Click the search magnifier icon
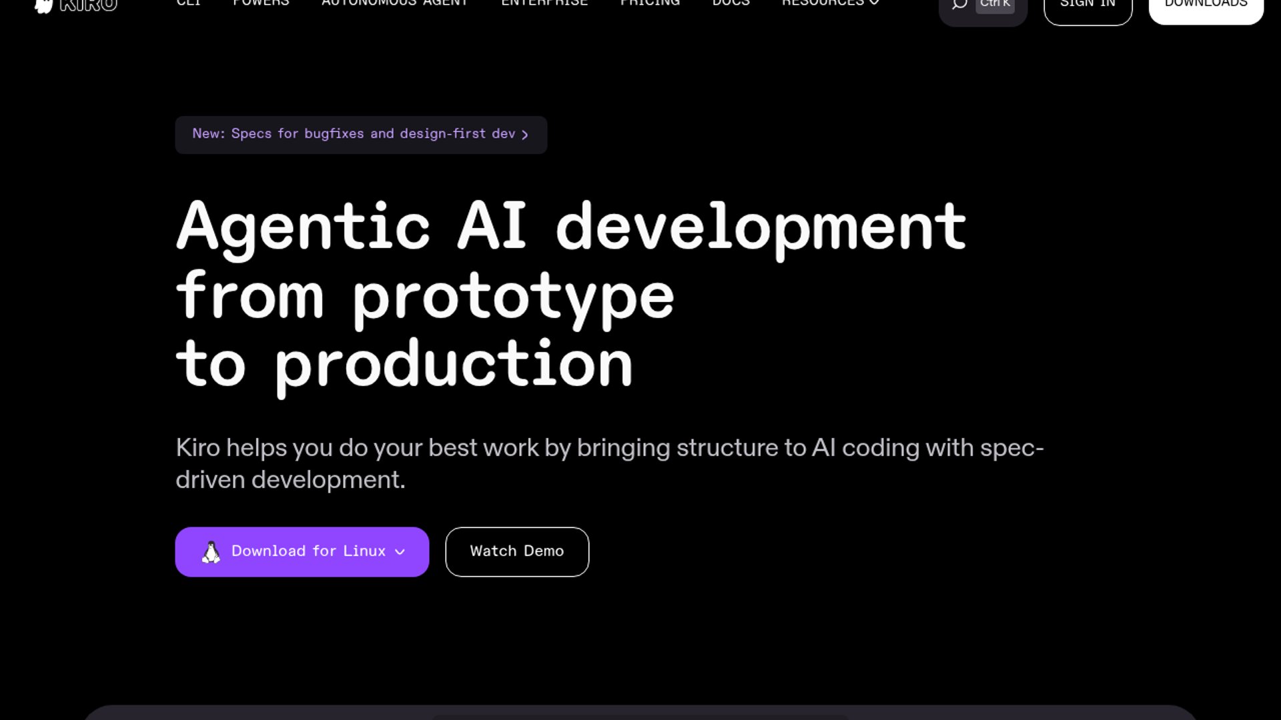1281x720 pixels. (x=959, y=4)
